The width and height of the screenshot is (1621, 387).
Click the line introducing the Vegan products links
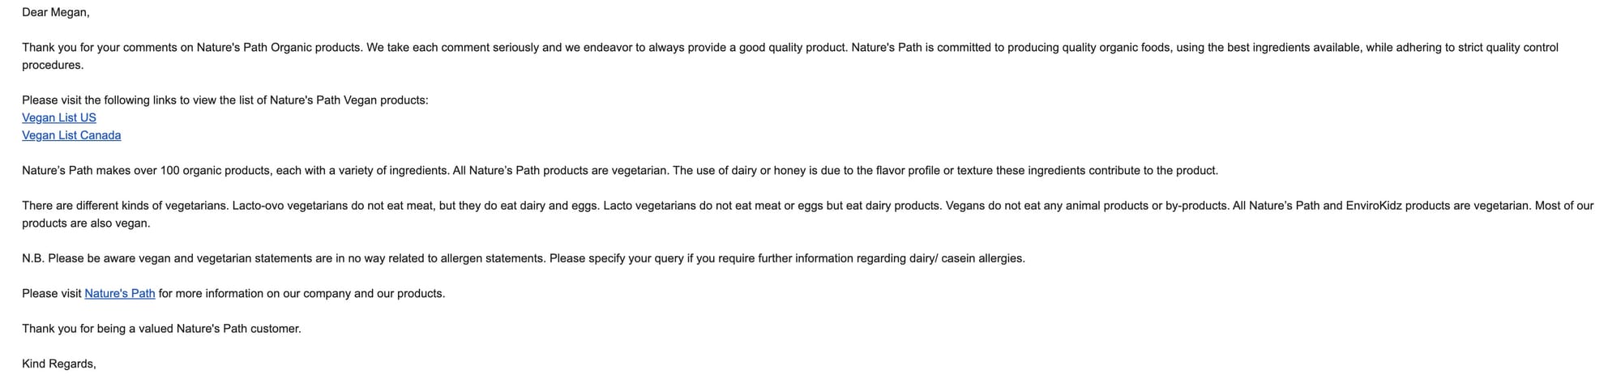225,100
